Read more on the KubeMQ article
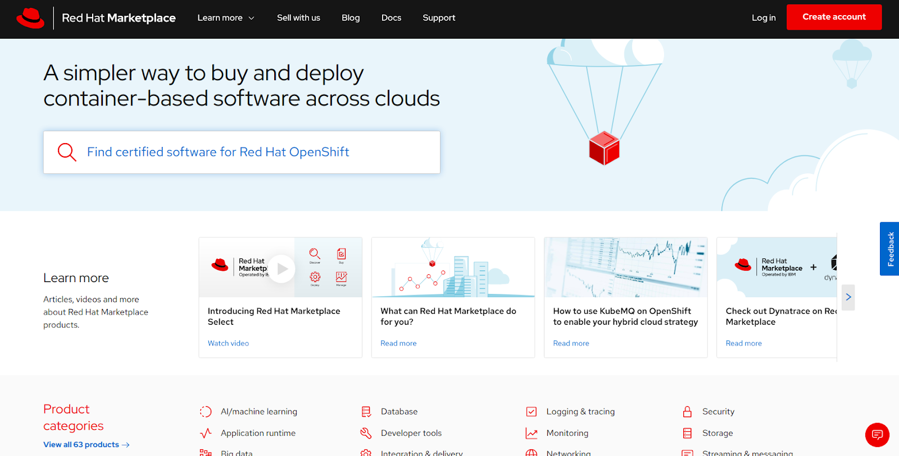Viewport: 899px width, 456px height. click(x=571, y=343)
